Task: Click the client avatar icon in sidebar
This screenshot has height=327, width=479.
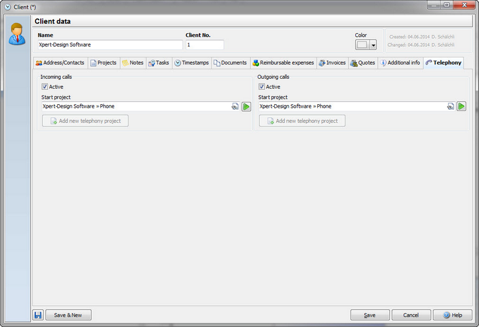Action: 17,34
